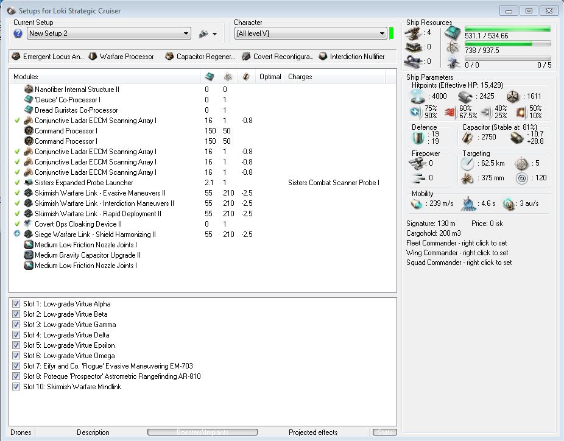564x441 pixels.
Task: Switch to the Boosters\Implants tab
Action: (202, 432)
